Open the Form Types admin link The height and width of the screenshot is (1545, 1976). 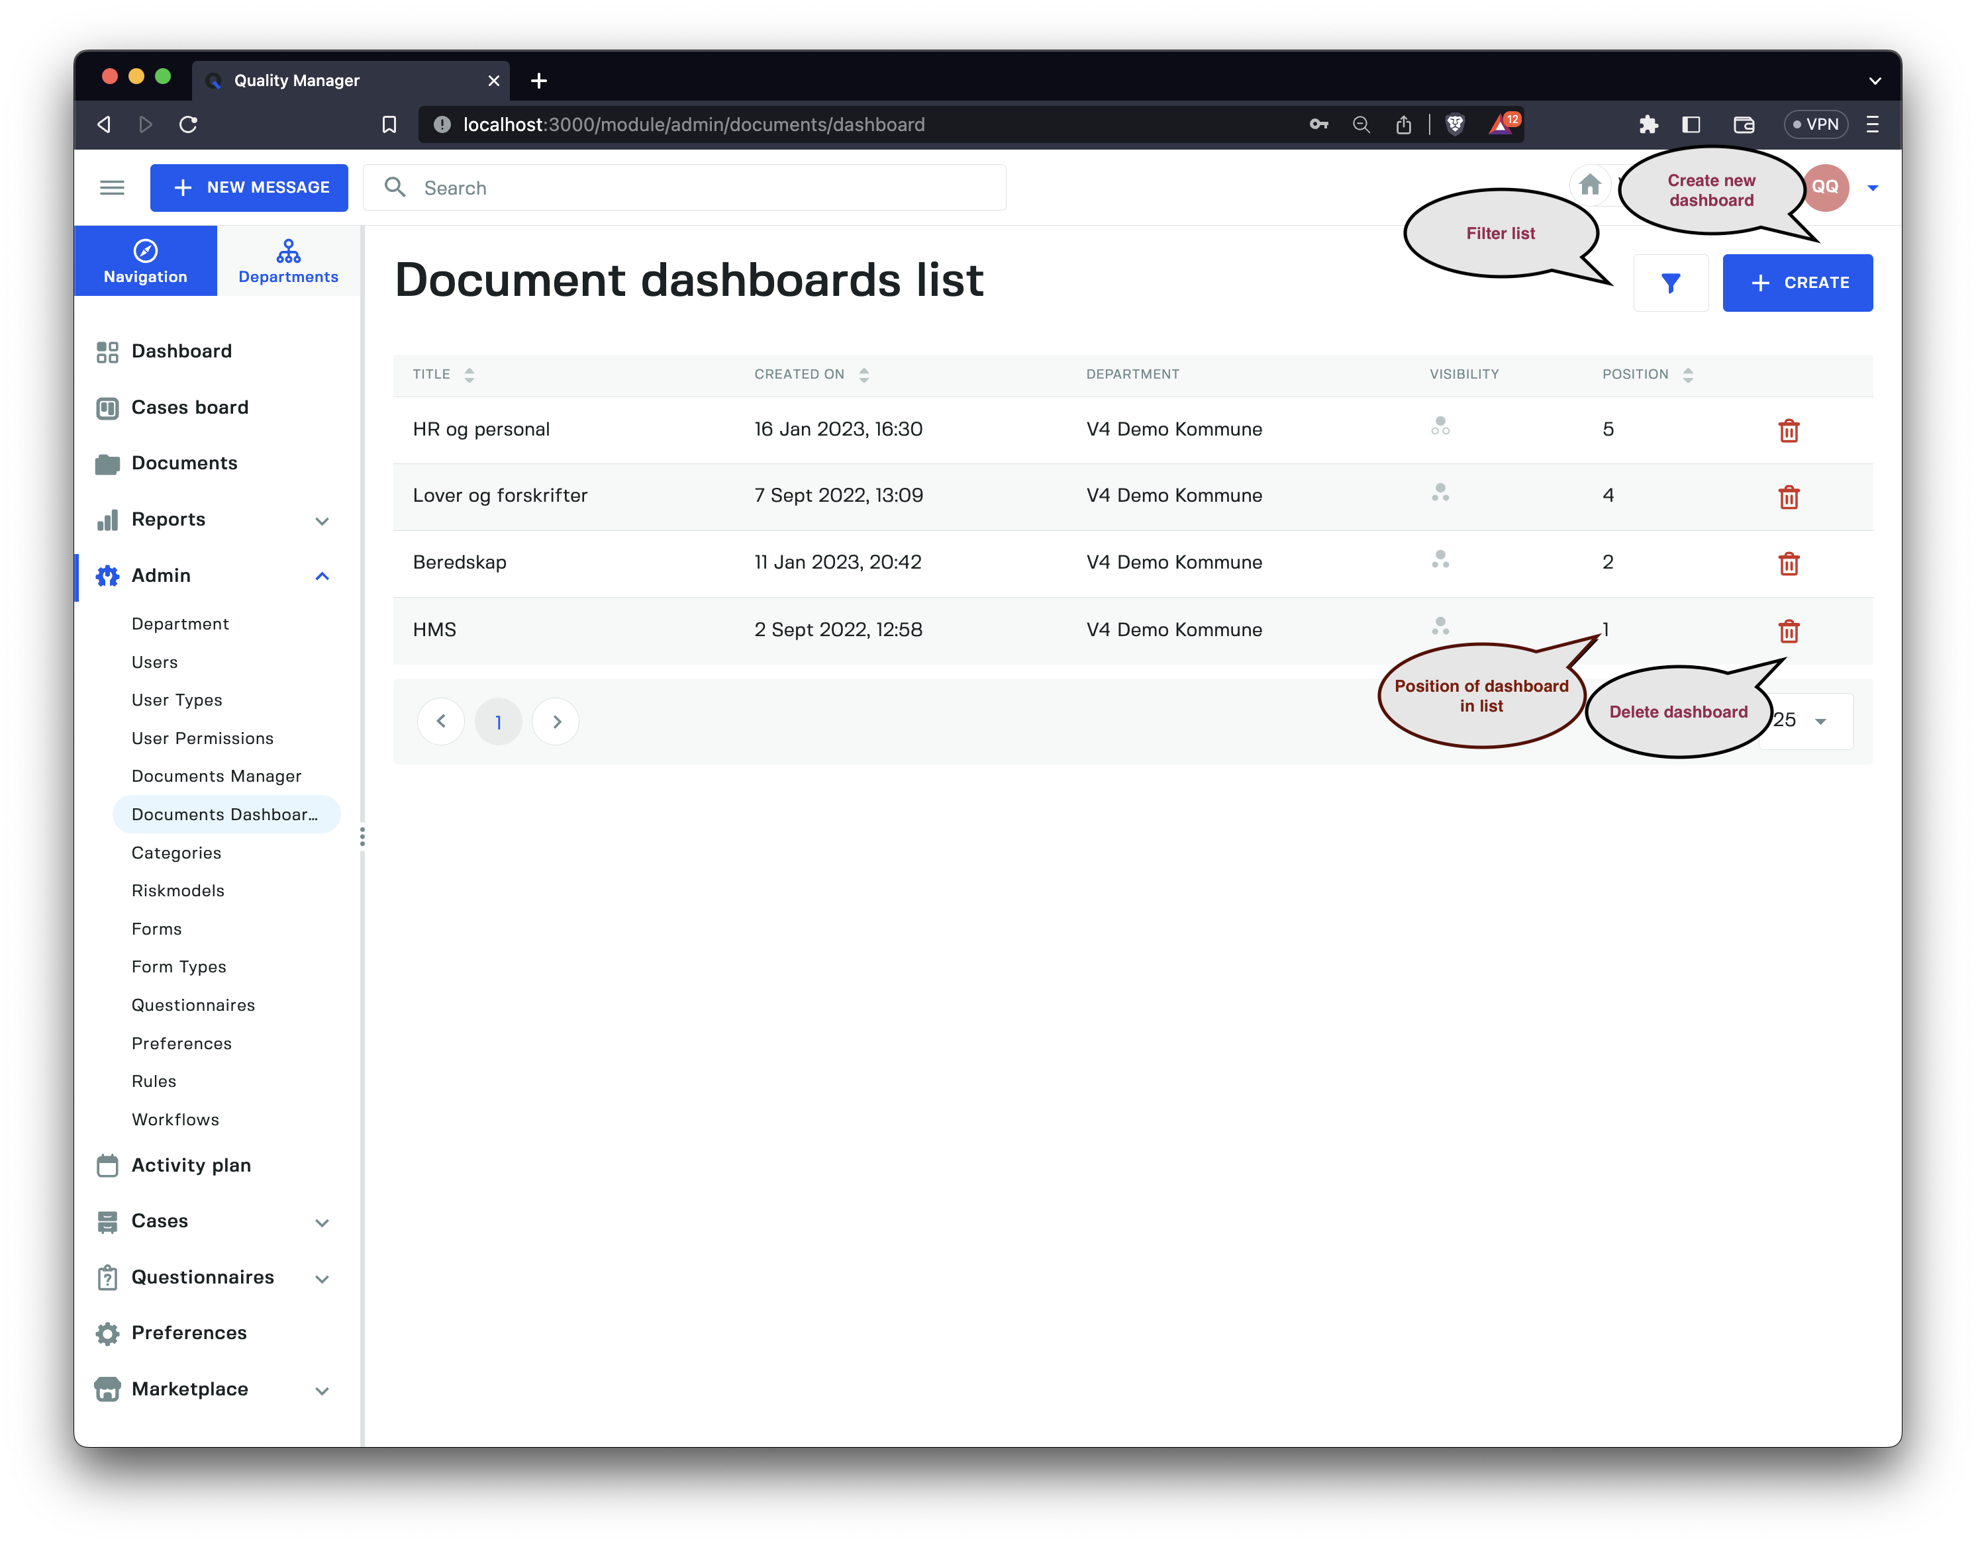pos(179,967)
